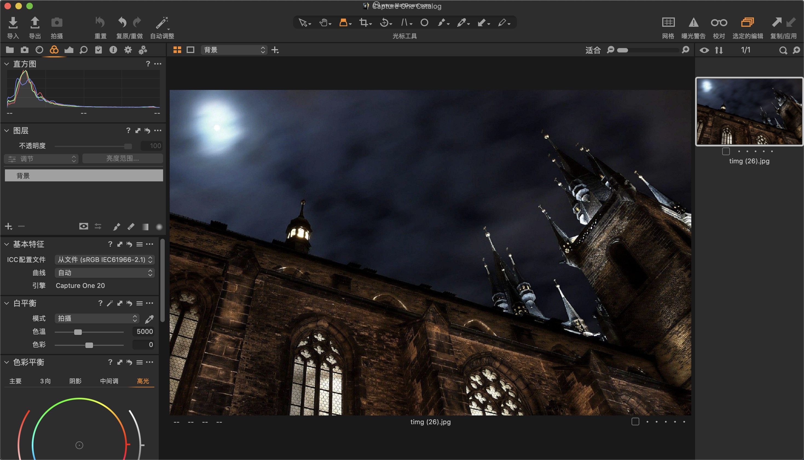Open the 调节 layer type dropdown
Viewport: 804px width, 460px height.
point(41,159)
